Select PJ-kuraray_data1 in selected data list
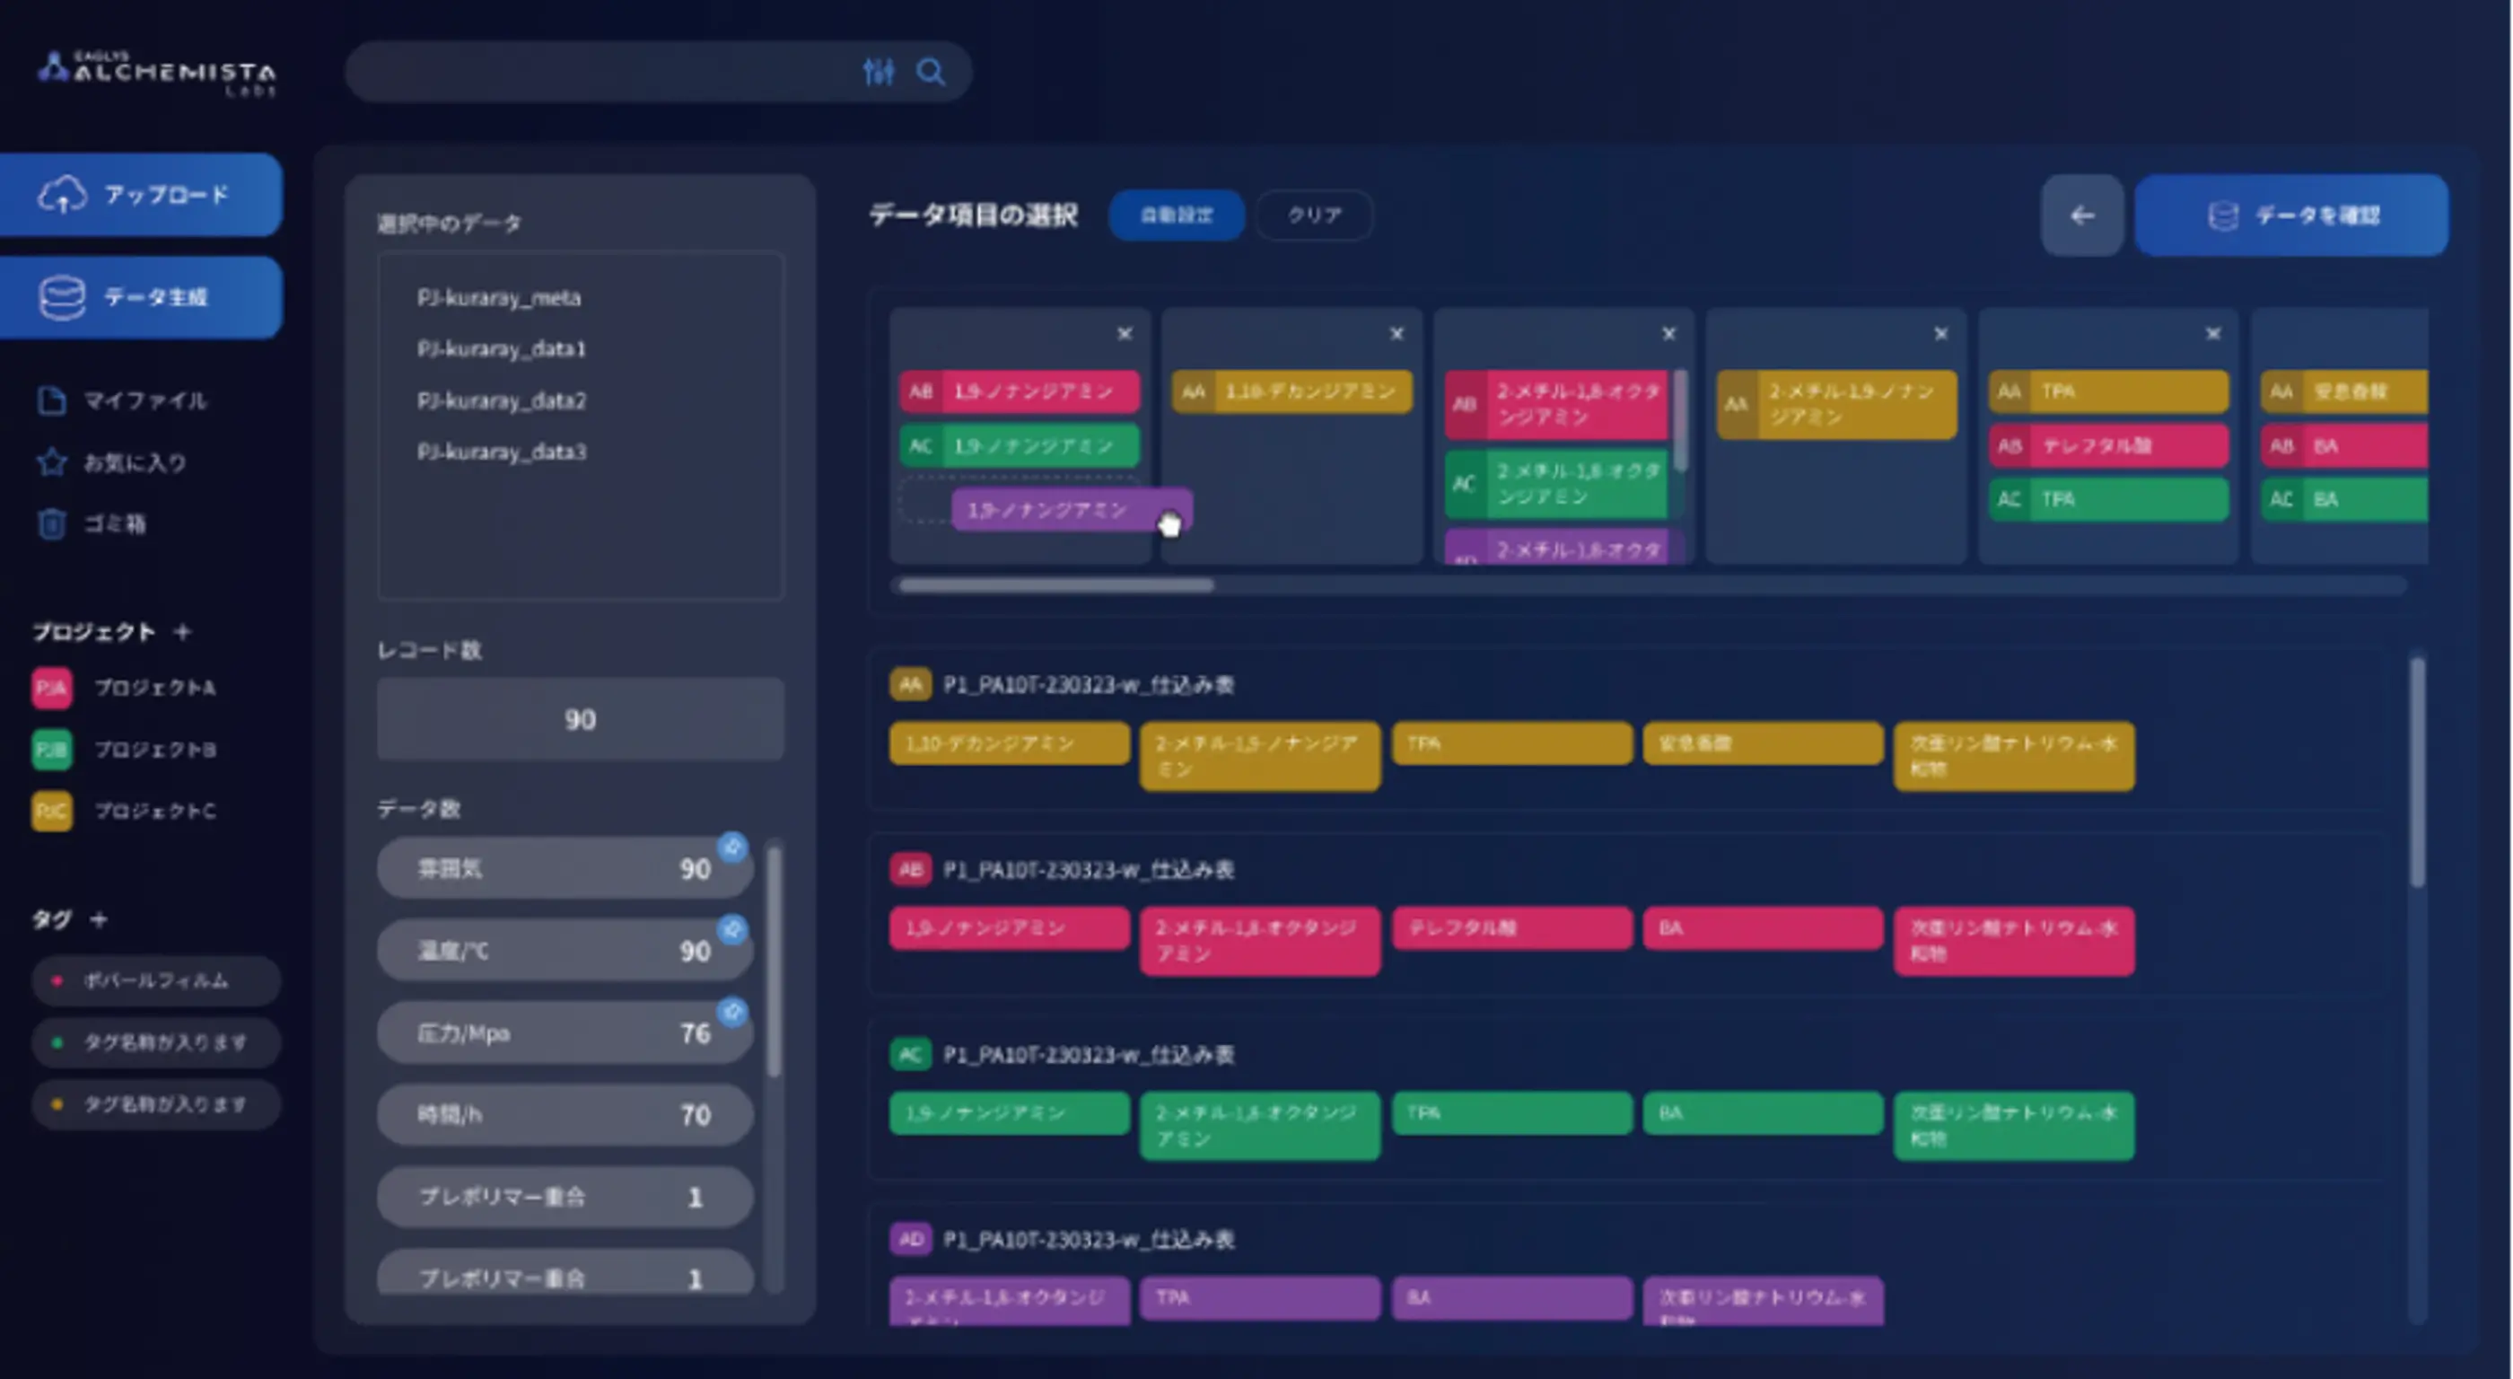Screen dimensions: 2513x1379 (x=502, y=348)
